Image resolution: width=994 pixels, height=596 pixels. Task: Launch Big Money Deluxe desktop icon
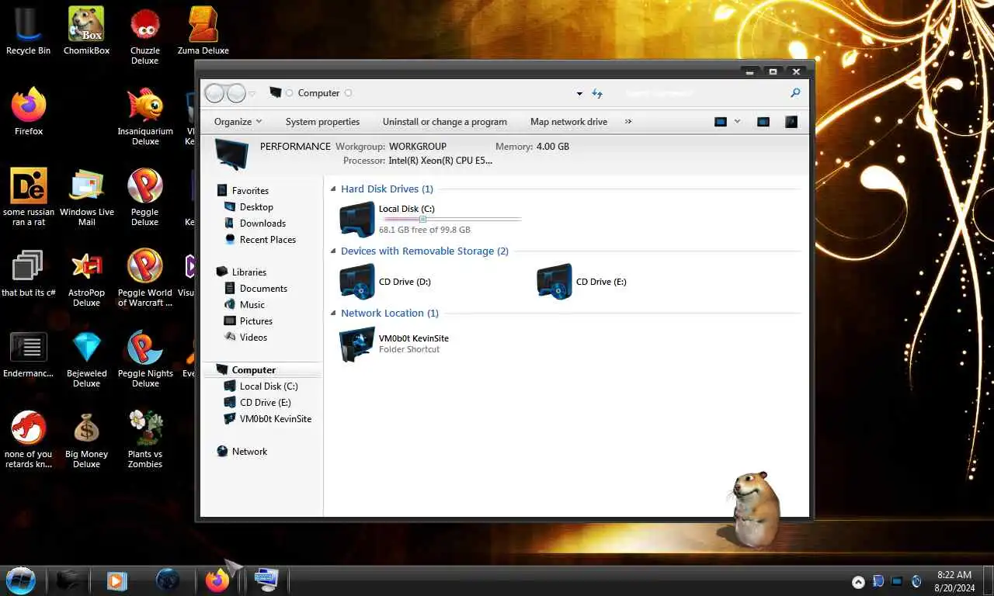[86, 439]
